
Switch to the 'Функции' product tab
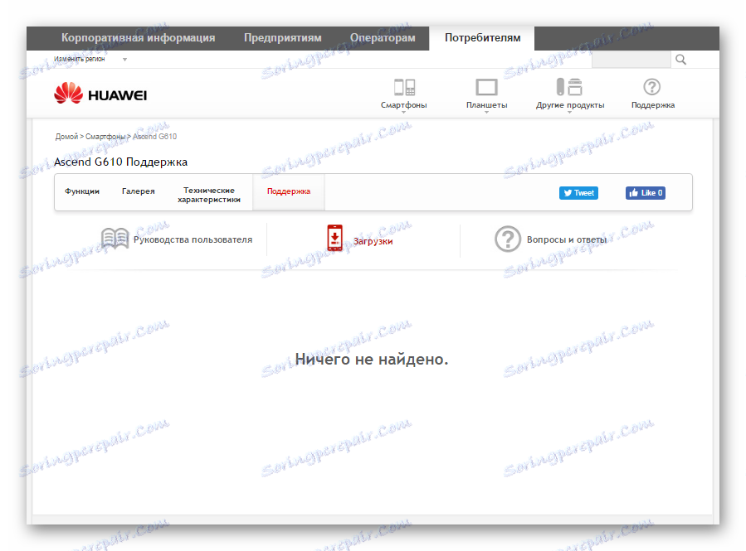coord(82,191)
